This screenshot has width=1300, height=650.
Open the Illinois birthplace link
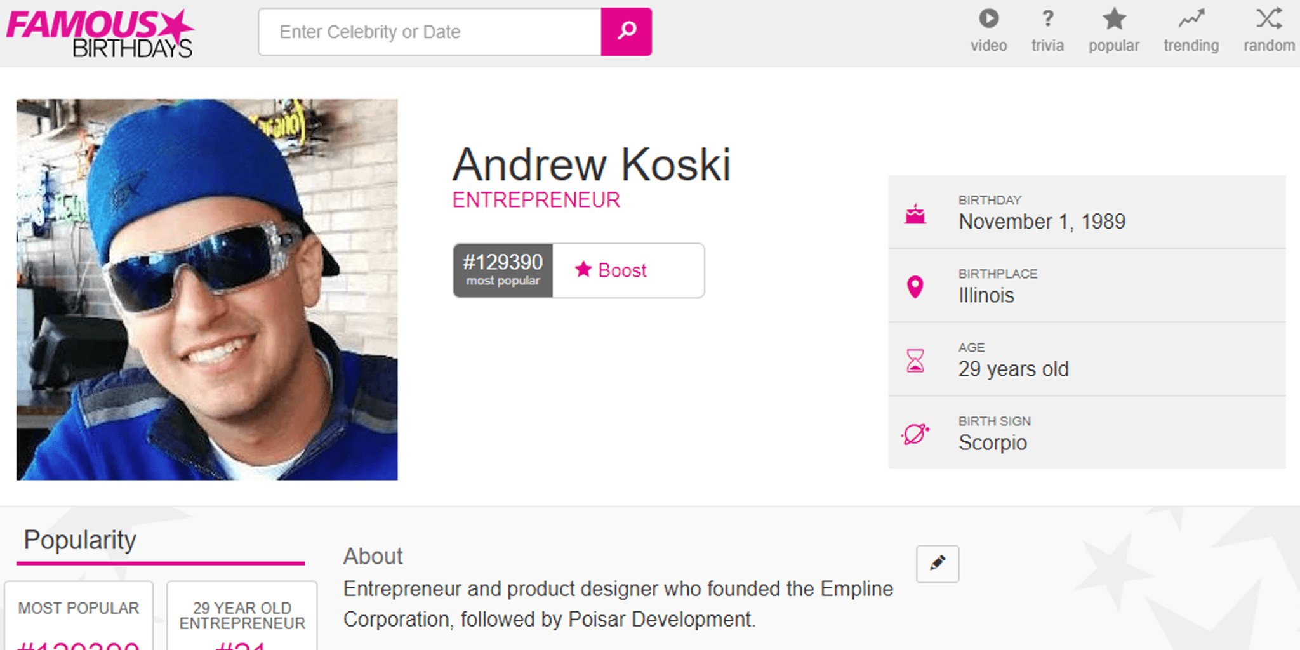pyautogui.click(x=986, y=295)
